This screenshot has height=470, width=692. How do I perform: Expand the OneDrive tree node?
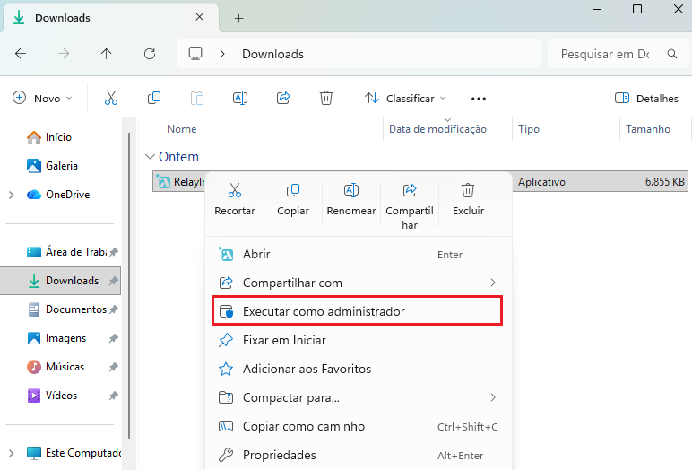[x=12, y=195]
